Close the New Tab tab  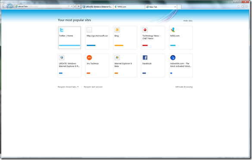[x=175, y=7]
